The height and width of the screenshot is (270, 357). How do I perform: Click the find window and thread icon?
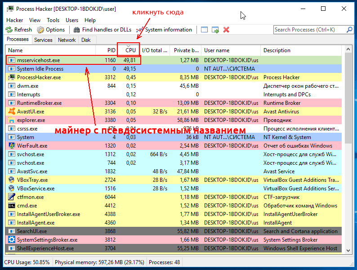[x=215, y=30]
